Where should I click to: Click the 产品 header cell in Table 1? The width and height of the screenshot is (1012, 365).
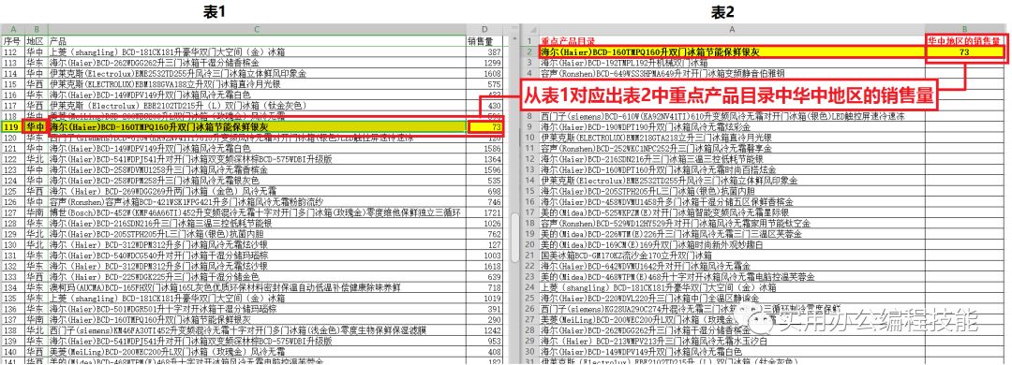tap(256, 40)
